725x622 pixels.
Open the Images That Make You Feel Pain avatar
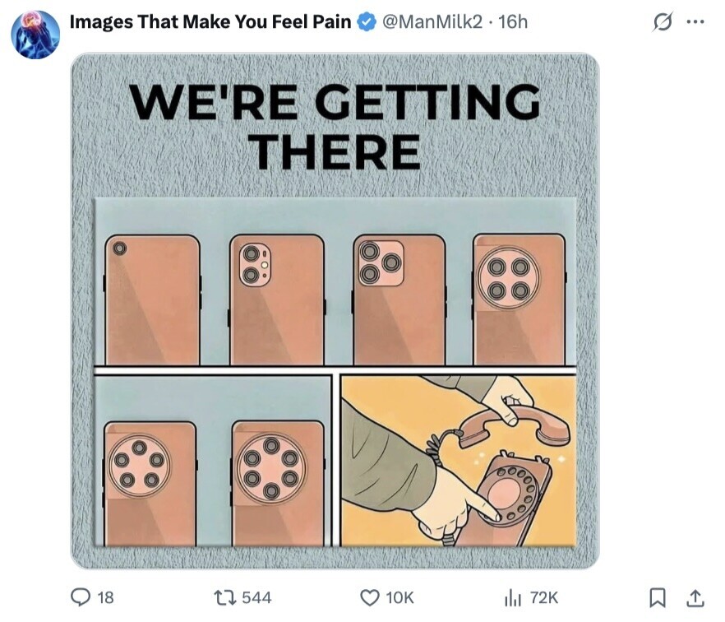coord(35,33)
